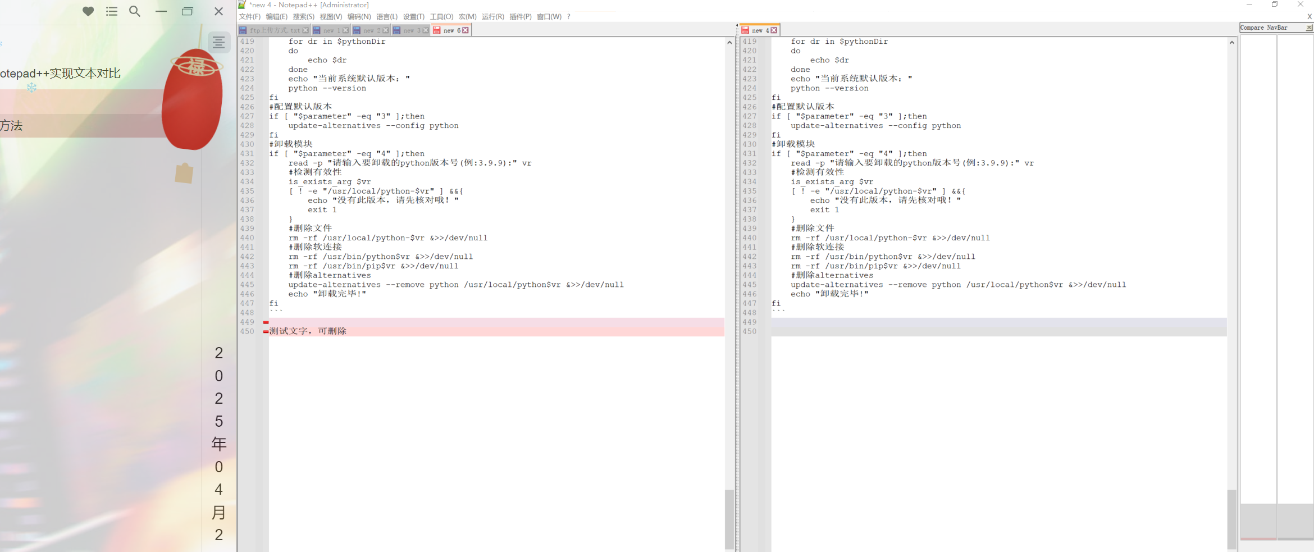Screen dimensions: 1314x552
Task: Open the 运行(R) menu
Action: pyautogui.click(x=492, y=16)
